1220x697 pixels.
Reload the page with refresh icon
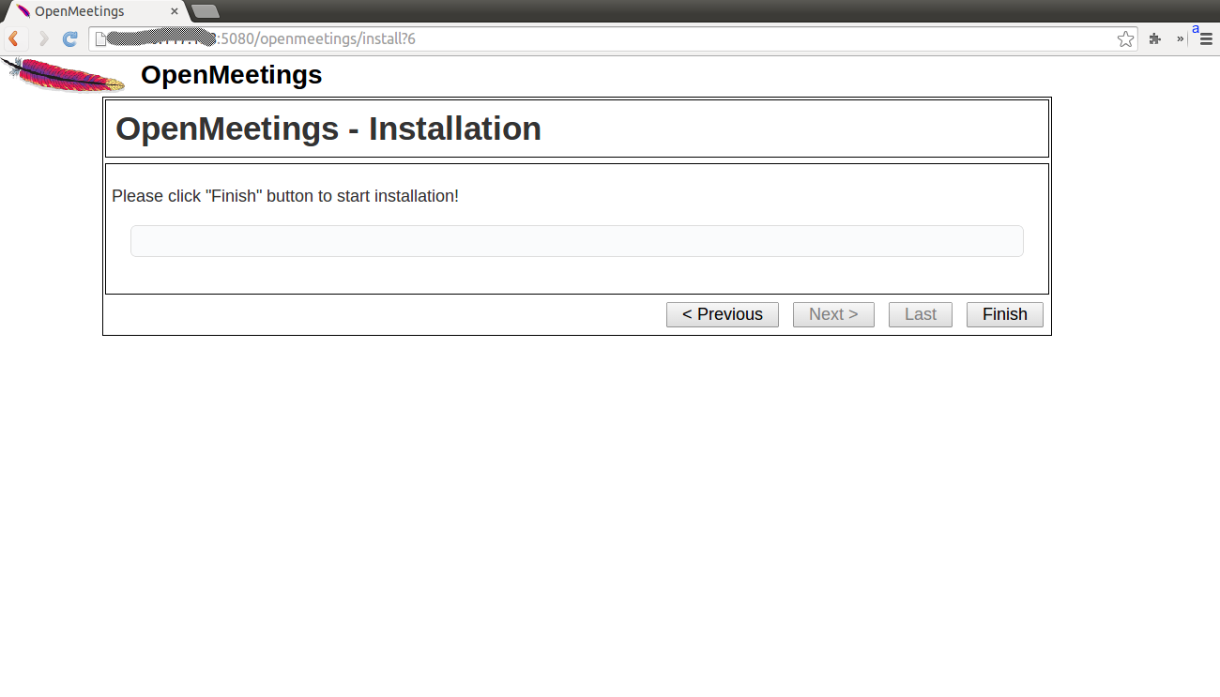pyautogui.click(x=69, y=38)
